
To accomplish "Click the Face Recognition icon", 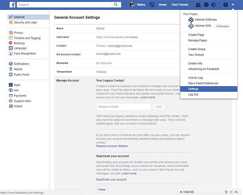I will pyautogui.click(x=11, y=53).
